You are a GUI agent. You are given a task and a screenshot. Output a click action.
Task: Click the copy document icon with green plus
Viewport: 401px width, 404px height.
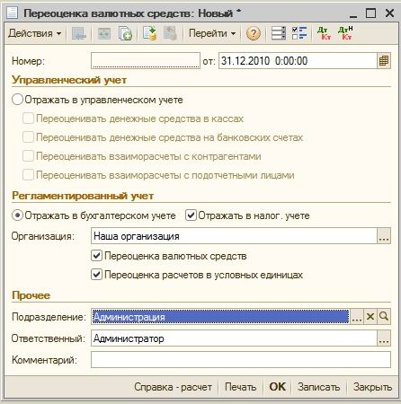125,33
